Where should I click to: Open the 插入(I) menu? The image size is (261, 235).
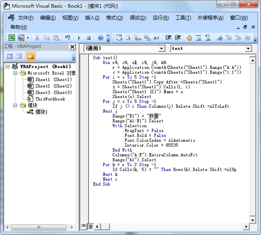pos(92,18)
